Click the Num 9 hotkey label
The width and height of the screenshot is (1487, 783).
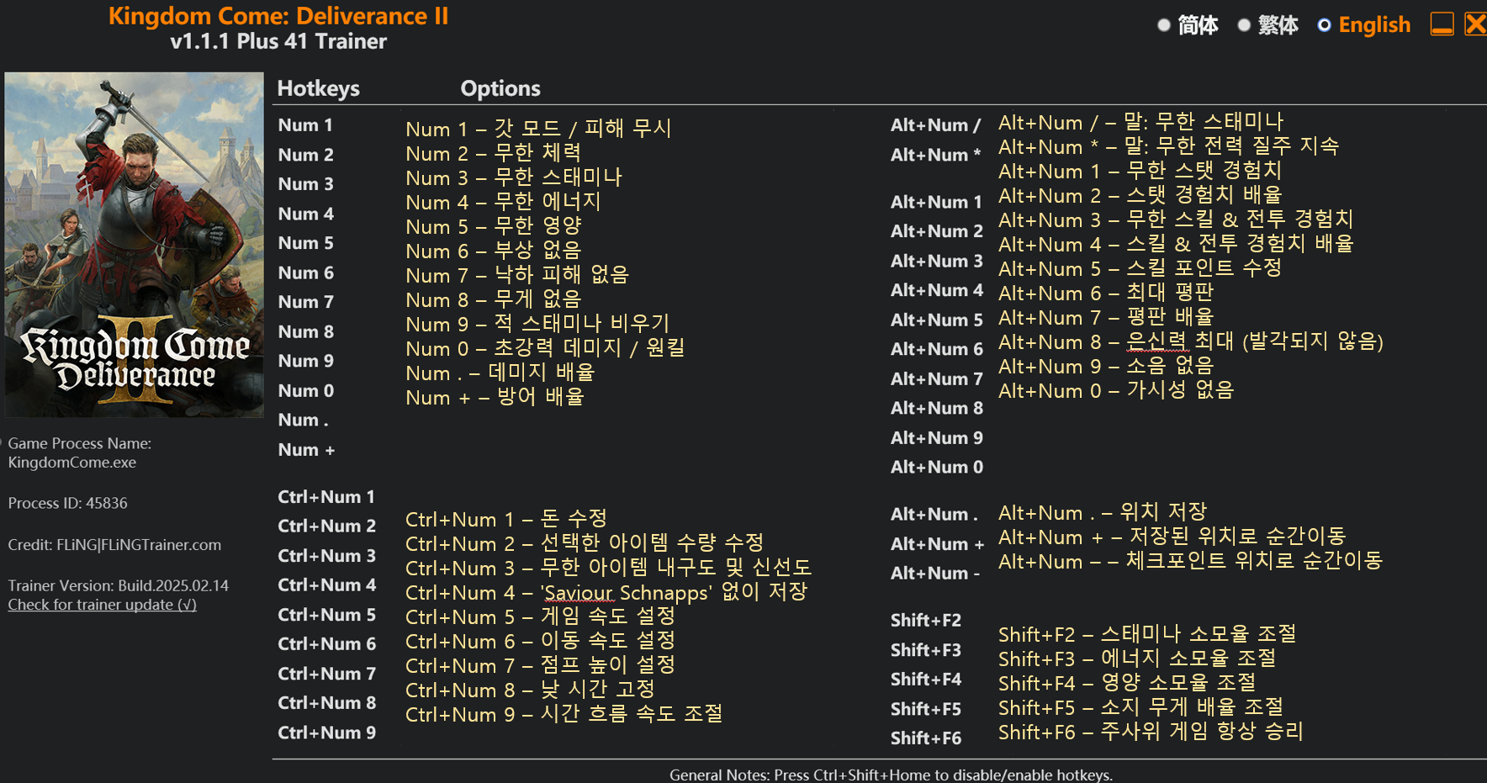(305, 361)
